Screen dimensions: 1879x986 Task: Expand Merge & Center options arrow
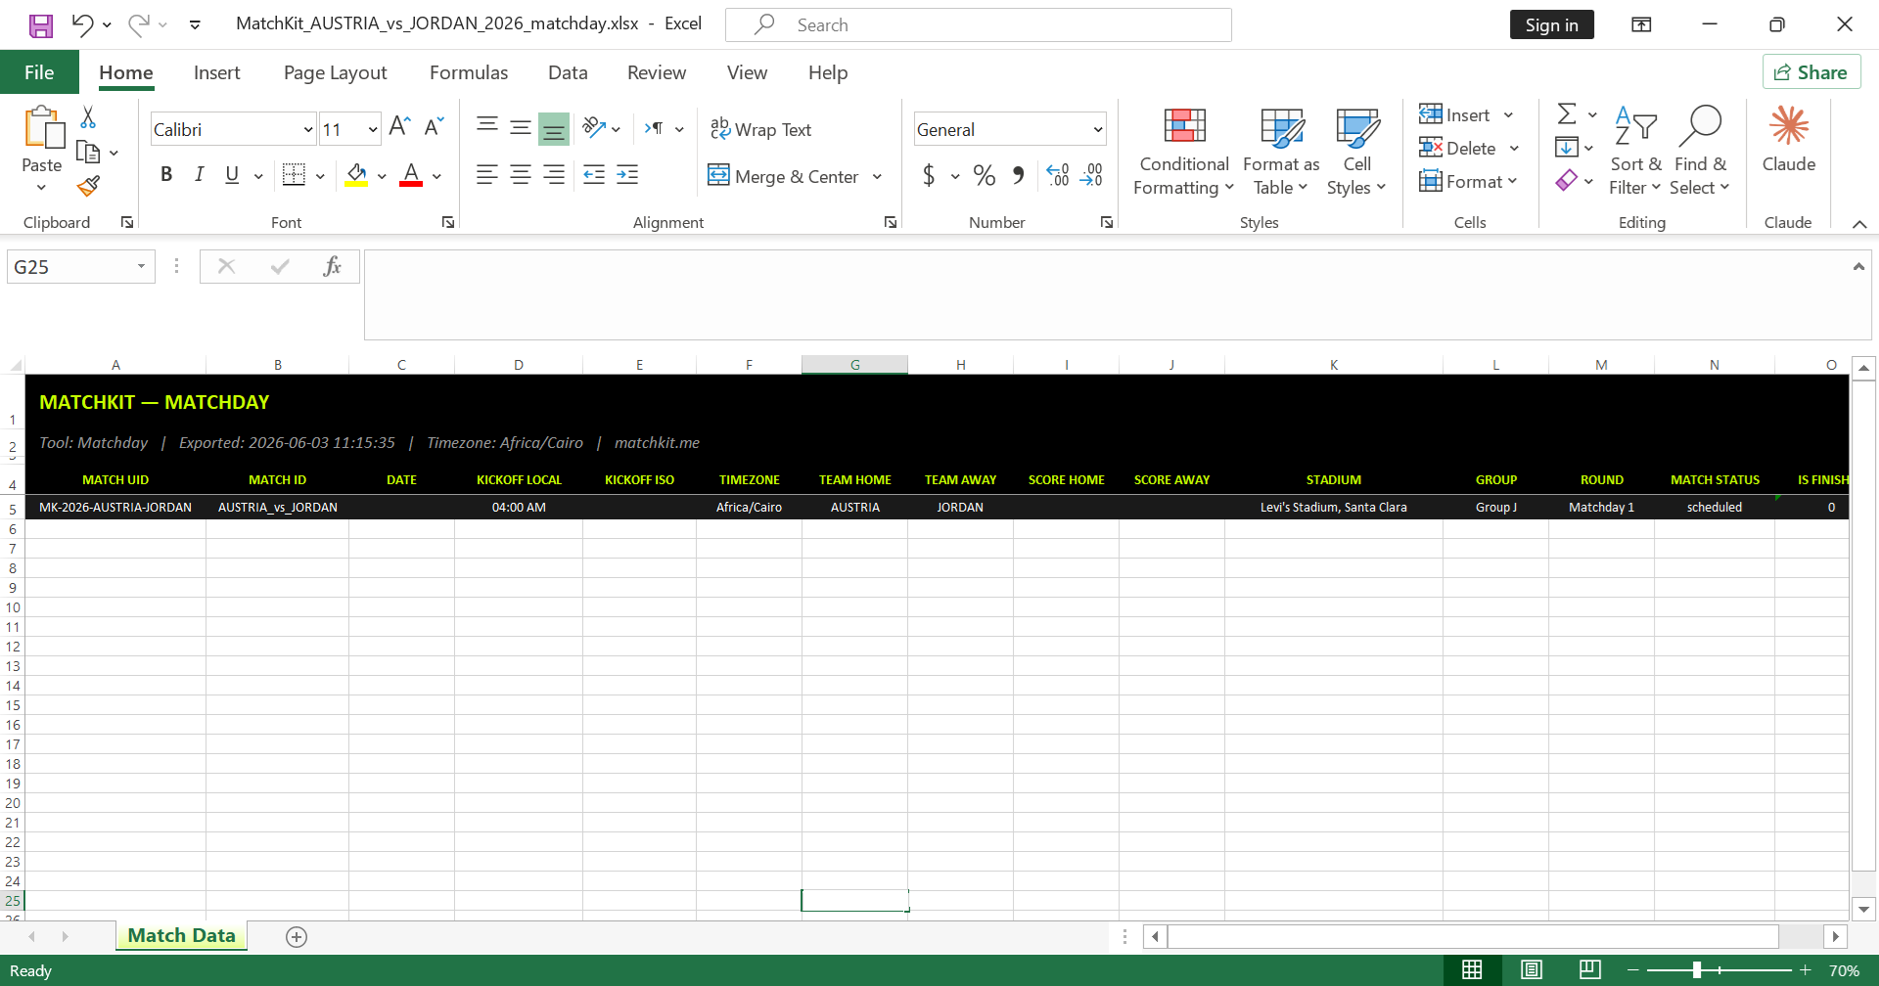[x=877, y=176]
